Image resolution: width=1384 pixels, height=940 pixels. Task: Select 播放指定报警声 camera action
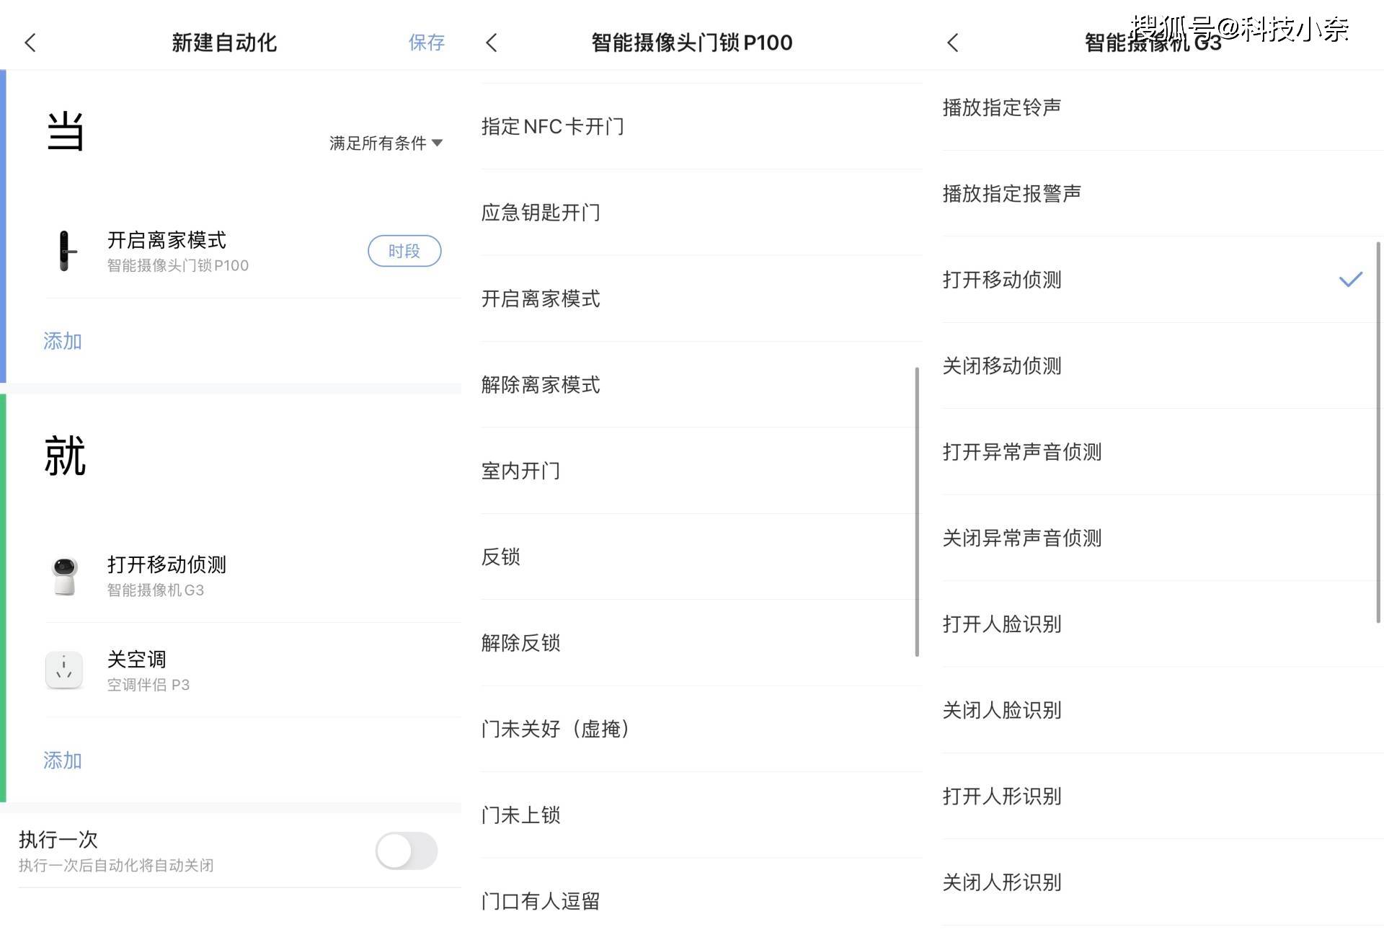click(x=1163, y=193)
